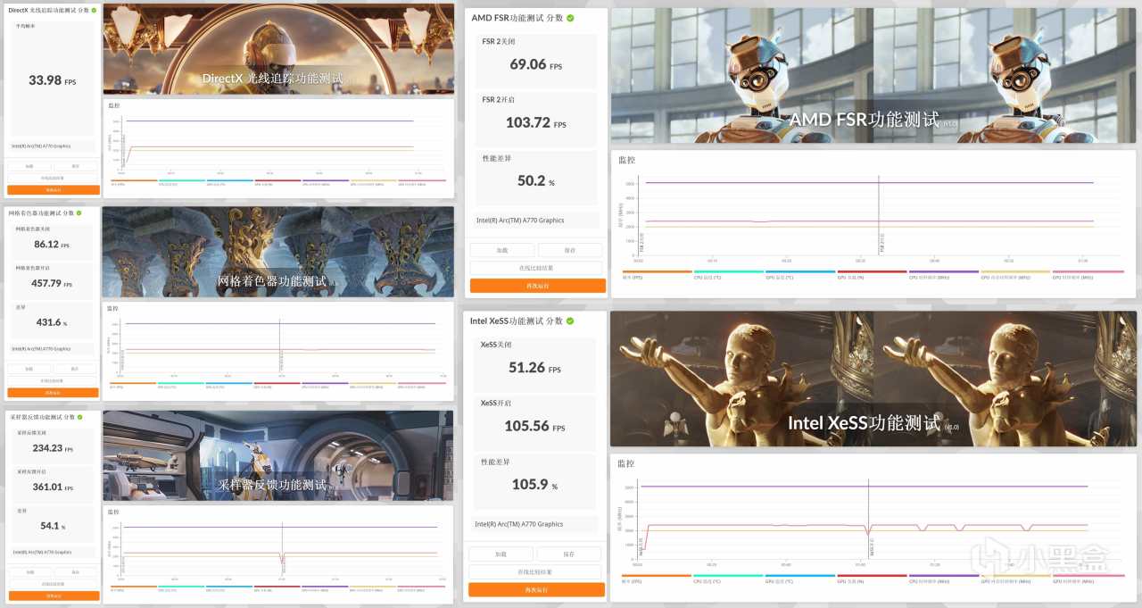The width and height of the screenshot is (1142, 608).
Task: Click 再次运行 in the AMD FSR panel
Action: coord(537,286)
